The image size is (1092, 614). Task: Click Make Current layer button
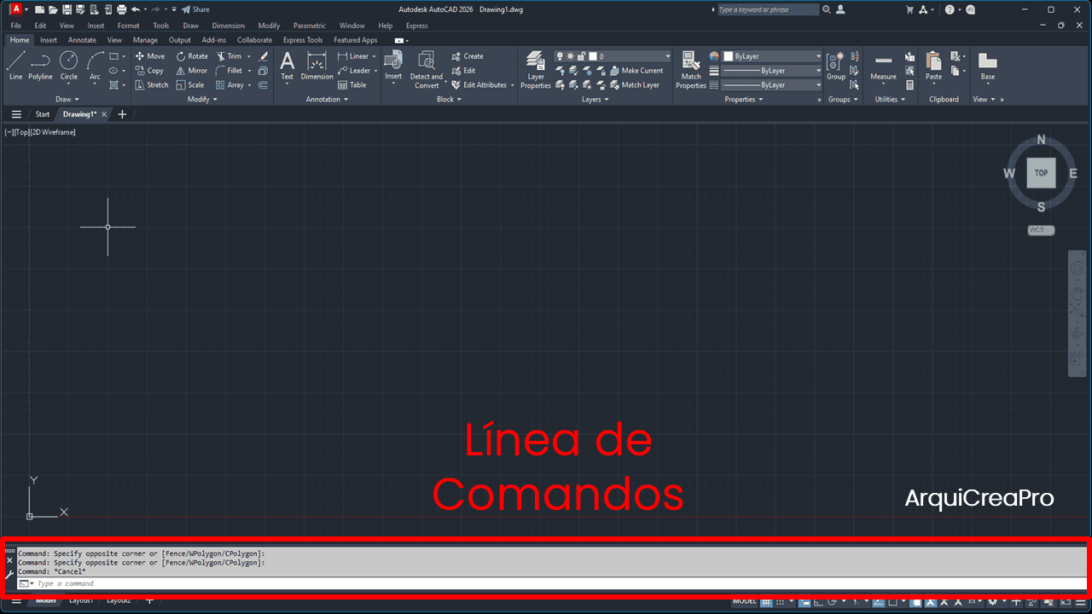point(636,71)
